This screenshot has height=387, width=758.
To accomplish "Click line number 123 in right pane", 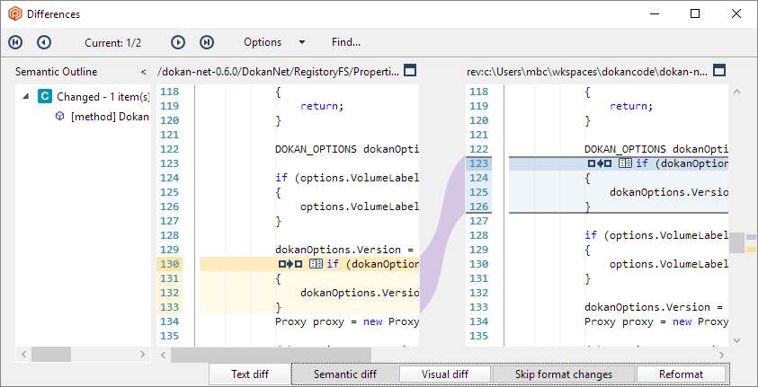I will click(x=478, y=163).
